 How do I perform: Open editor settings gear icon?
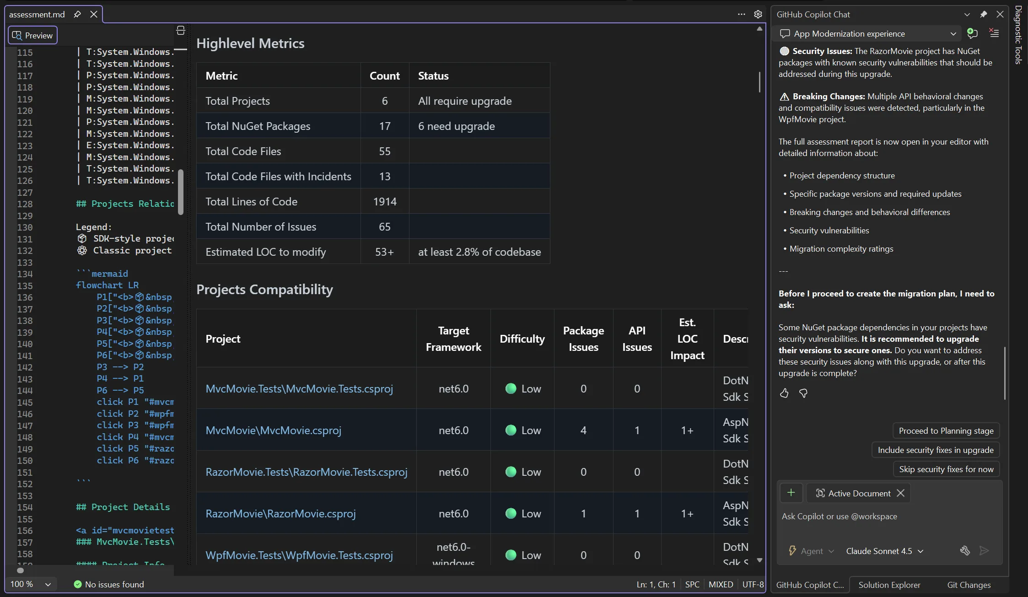click(758, 14)
